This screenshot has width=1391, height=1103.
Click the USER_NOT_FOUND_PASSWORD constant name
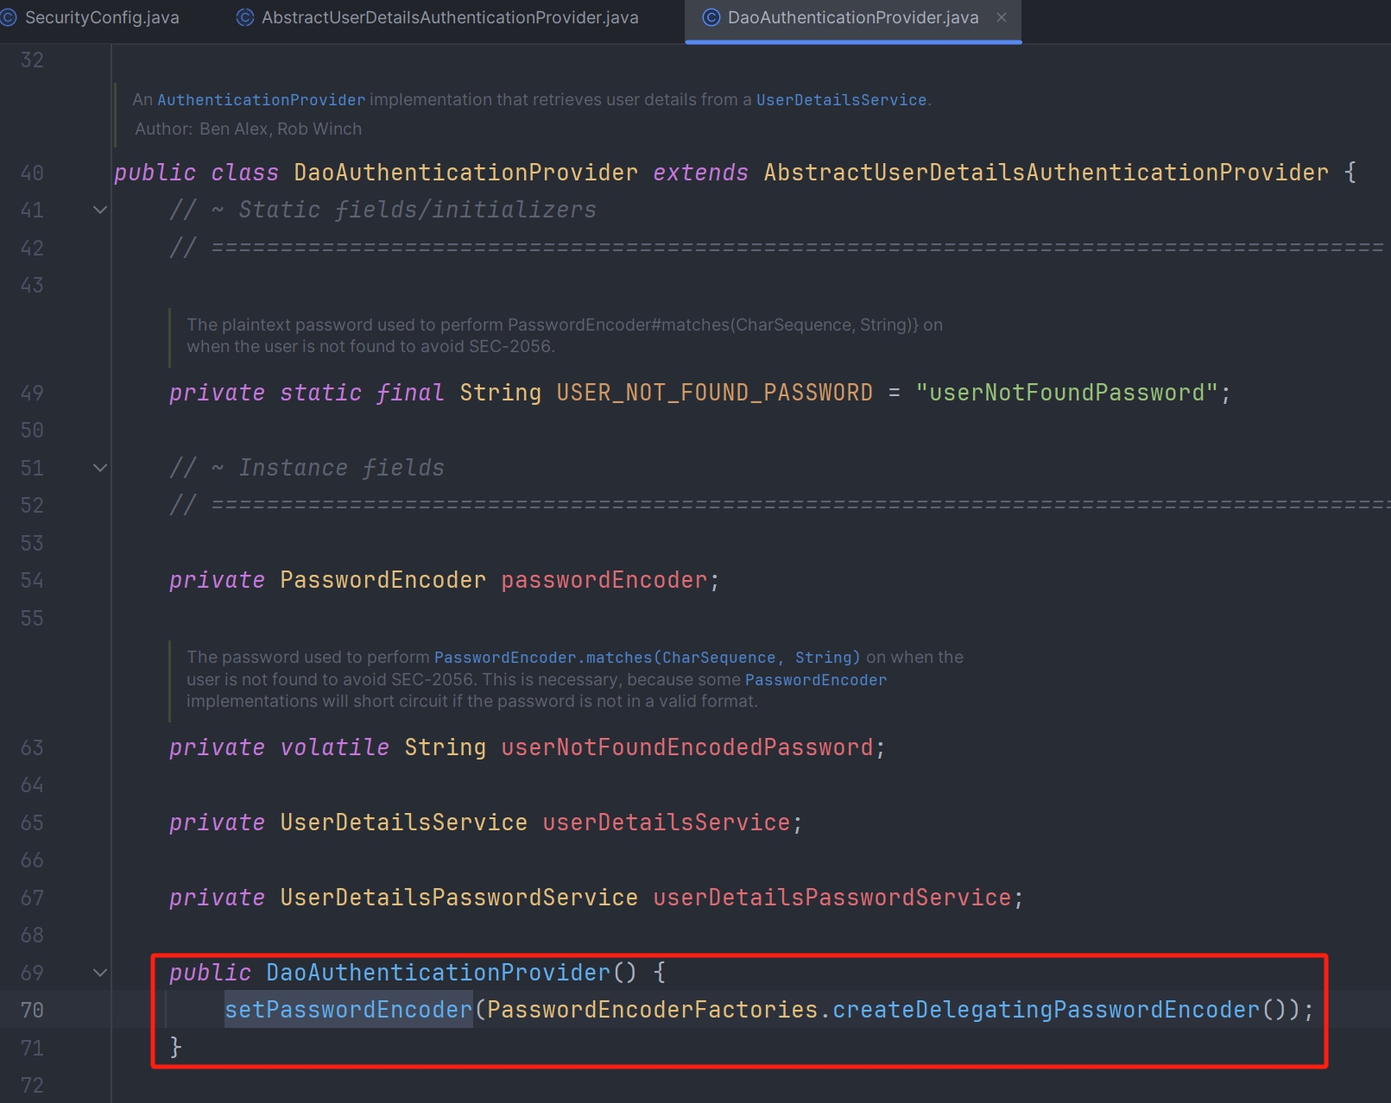click(x=714, y=393)
